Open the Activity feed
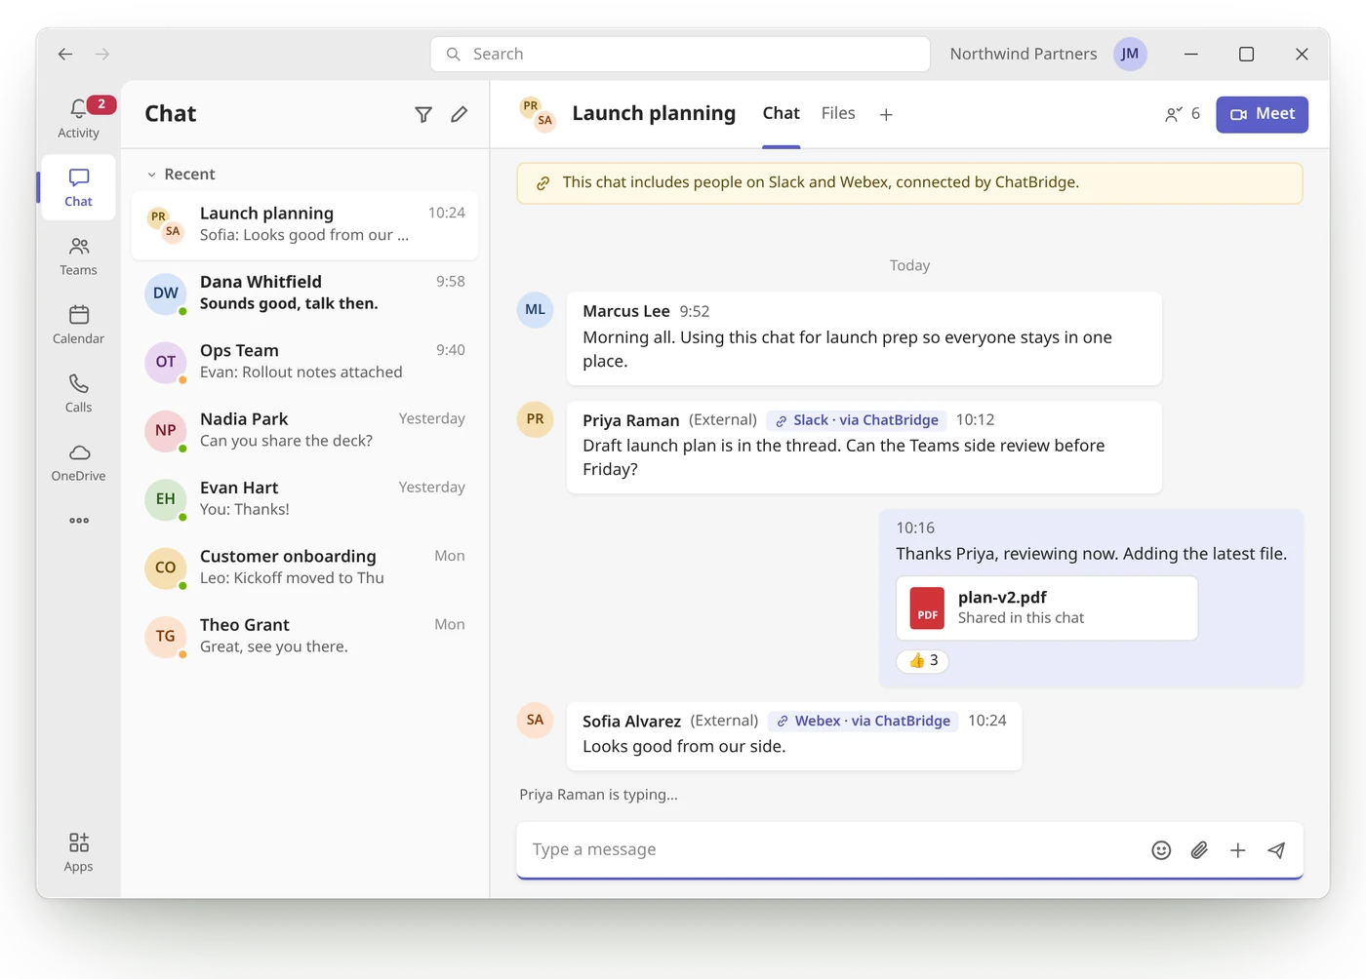The width and height of the screenshot is (1366, 979). pos(78,118)
